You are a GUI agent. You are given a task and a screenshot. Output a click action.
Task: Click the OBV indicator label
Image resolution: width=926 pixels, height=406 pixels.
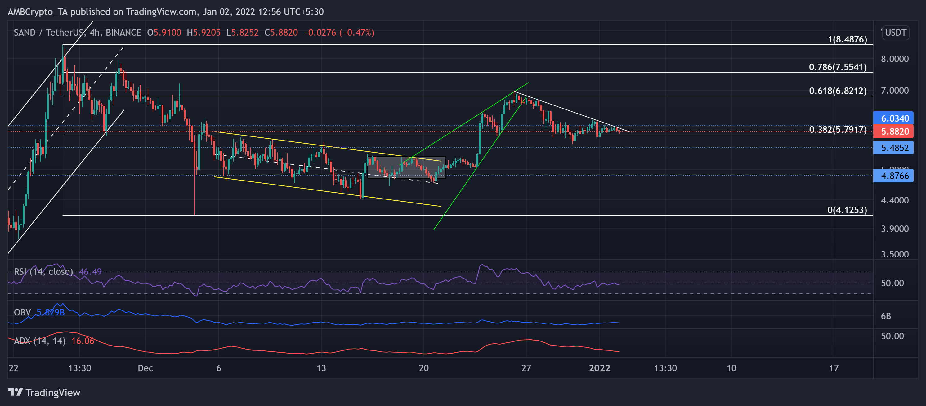22,312
